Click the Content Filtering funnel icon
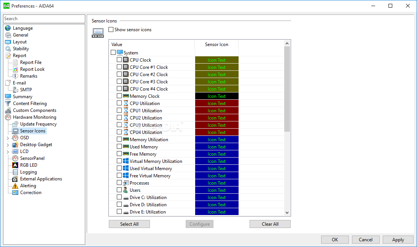 [x=8, y=104]
